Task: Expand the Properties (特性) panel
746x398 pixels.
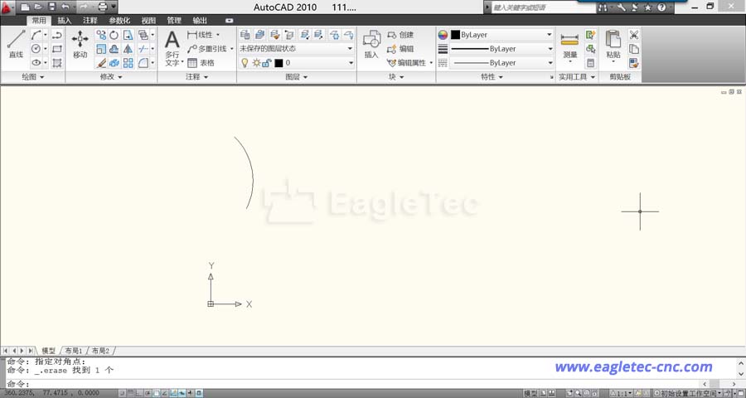Action: pyautogui.click(x=492, y=76)
